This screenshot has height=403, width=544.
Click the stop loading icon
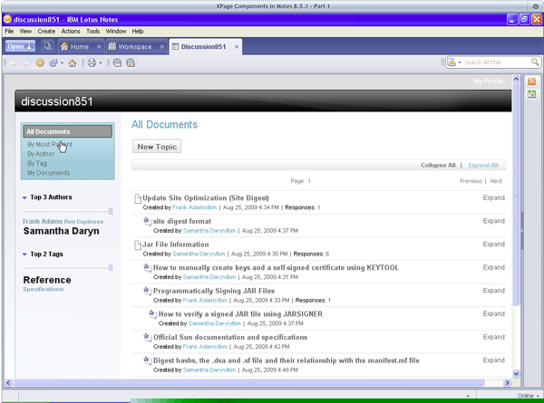tap(40, 62)
